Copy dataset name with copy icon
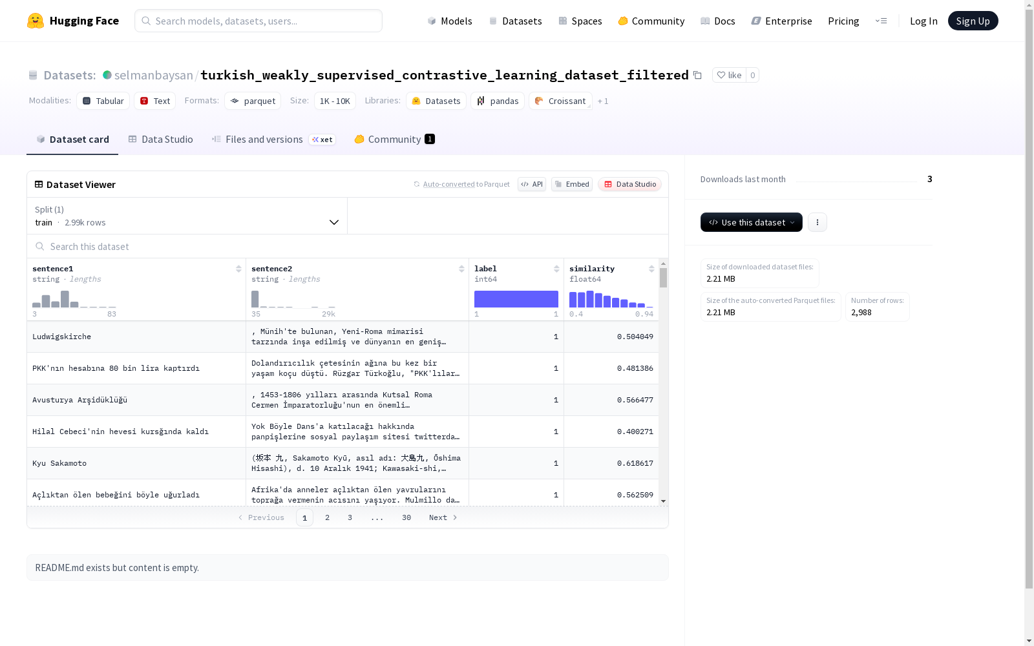Image resolution: width=1034 pixels, height=646 pixels. 697,75
